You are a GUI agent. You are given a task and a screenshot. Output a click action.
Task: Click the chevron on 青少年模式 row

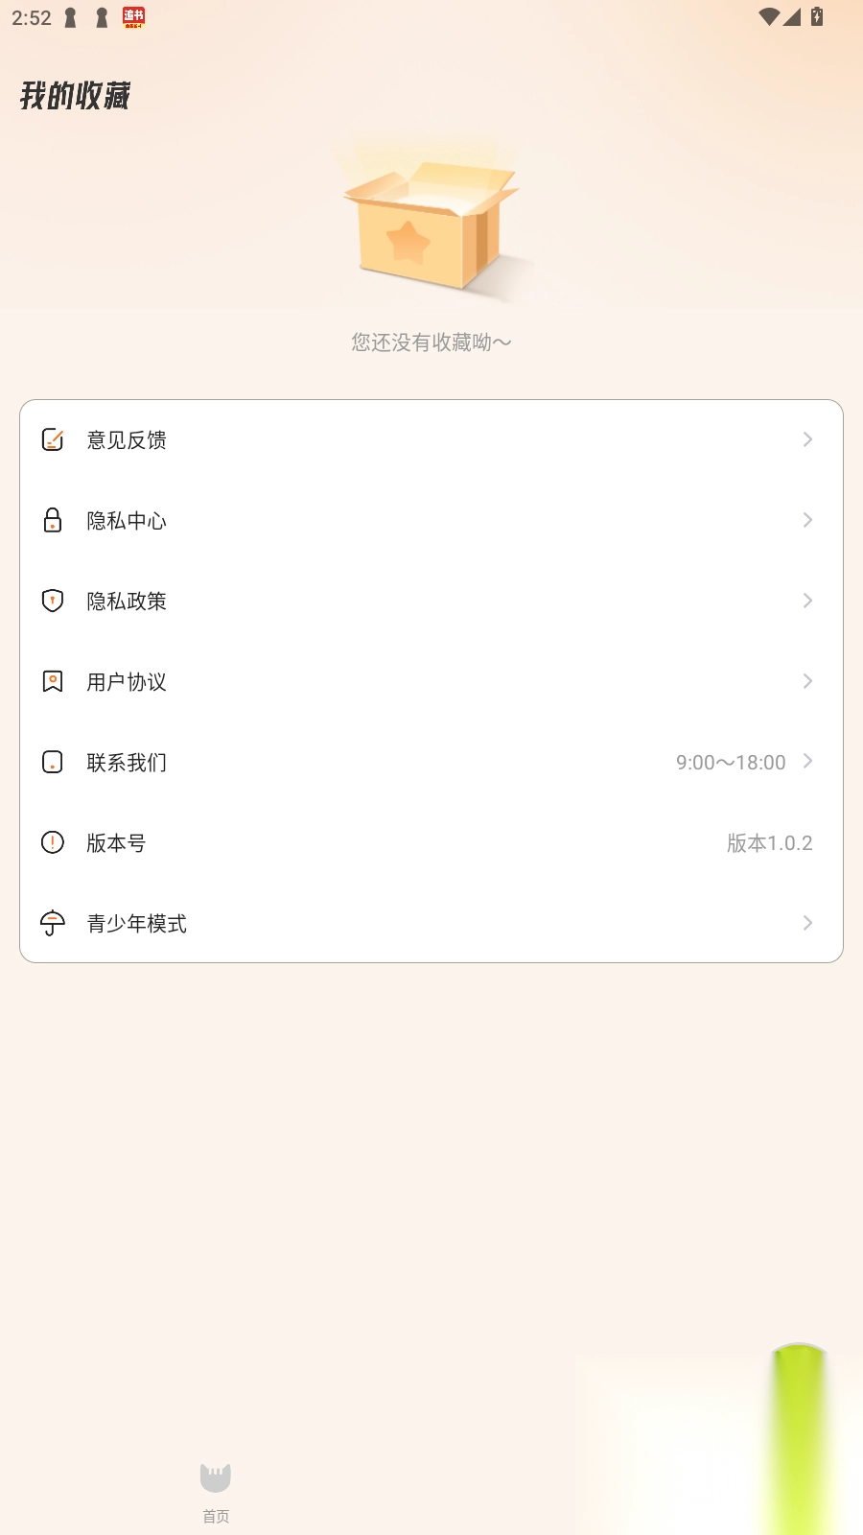(x=807, y=923)
